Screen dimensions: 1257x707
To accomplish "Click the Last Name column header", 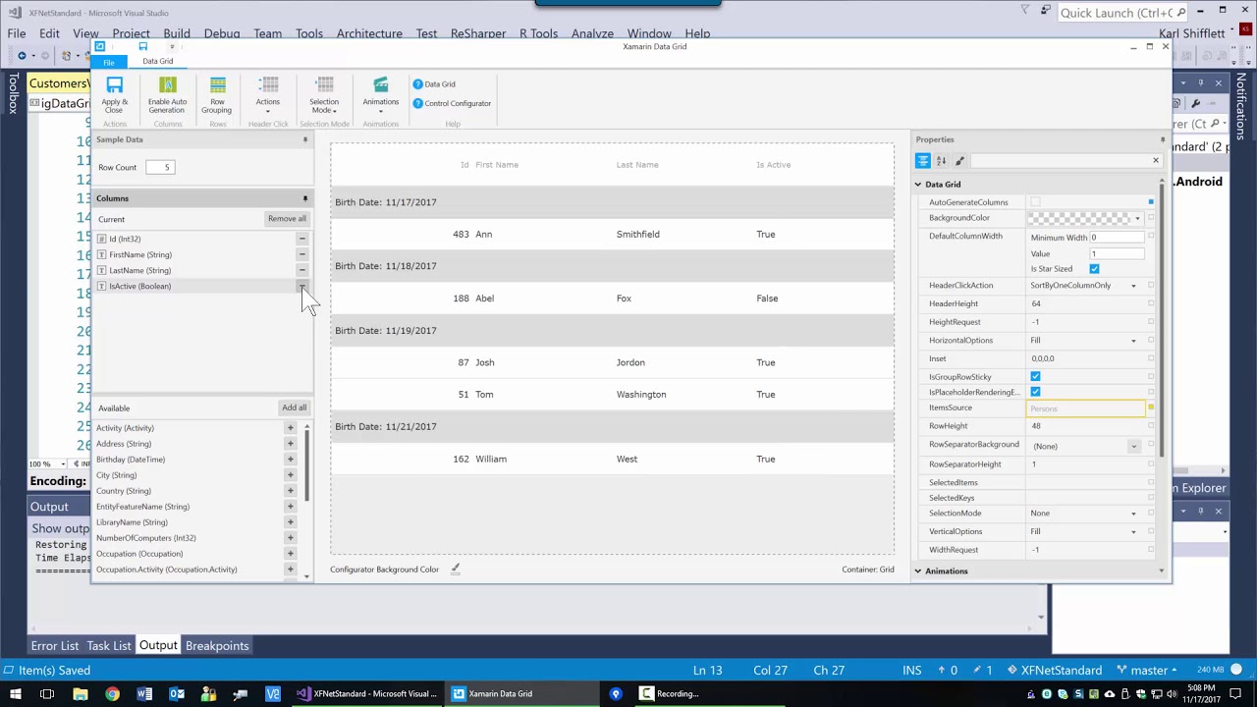I will (637, 165).
